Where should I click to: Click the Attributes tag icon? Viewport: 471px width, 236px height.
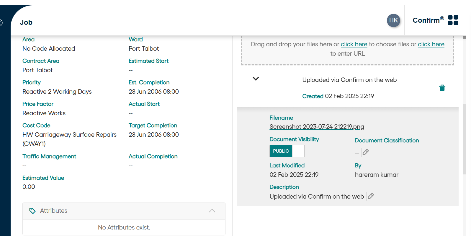[x=32, y=211]
